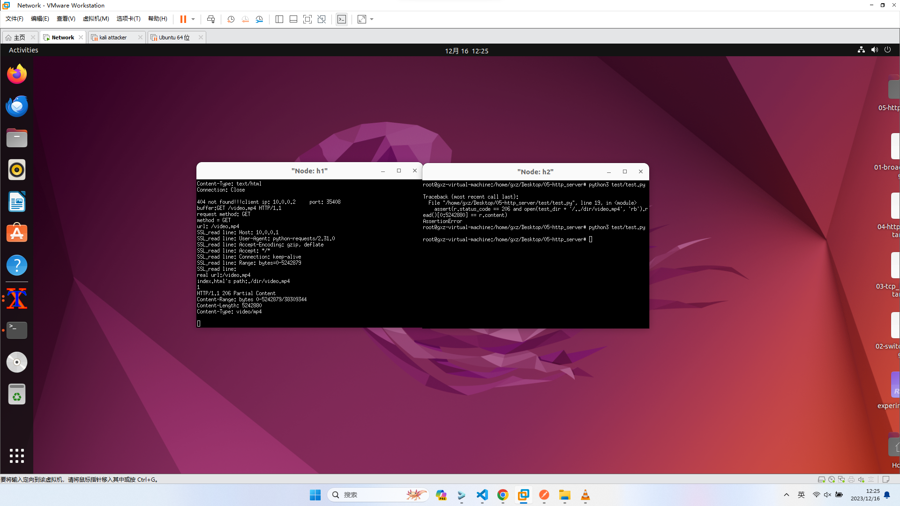The image size is (900, 506).
Task: Enter full screen mode
Action: point(307,19)
